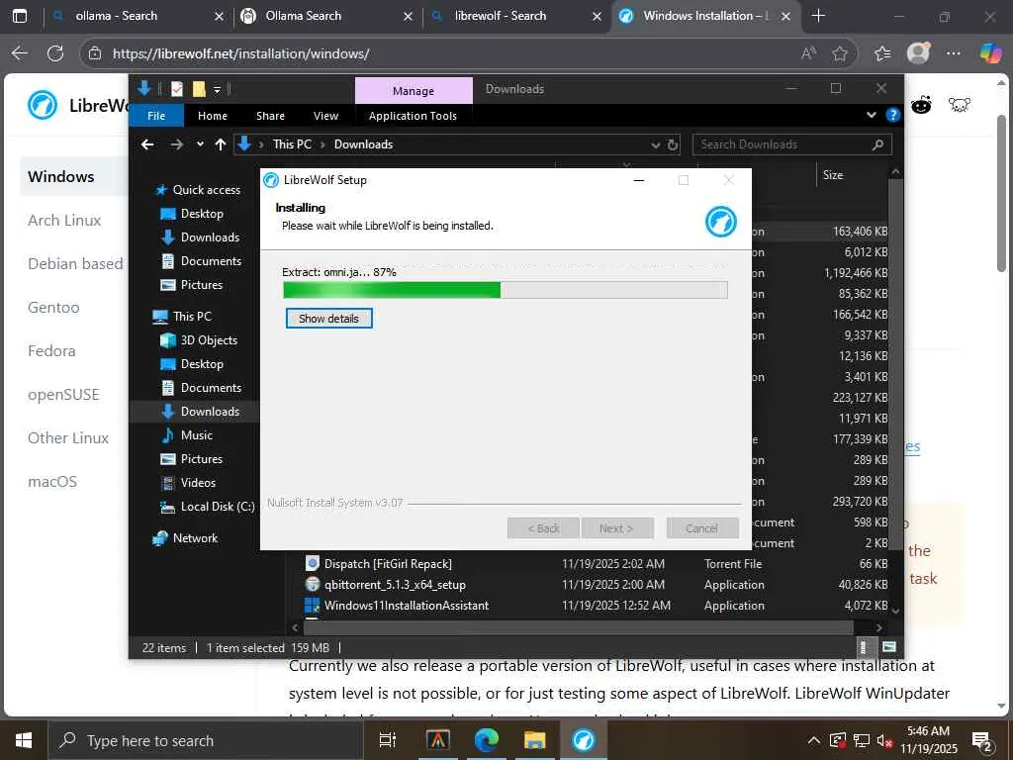Open Reddit icon on LibreWolf page
This screenshot has height=760, width=1013.
click(921, 105)
